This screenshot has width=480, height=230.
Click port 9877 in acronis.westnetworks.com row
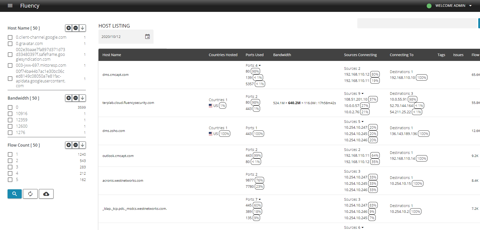pyautogui.click(x=249, y=180)
